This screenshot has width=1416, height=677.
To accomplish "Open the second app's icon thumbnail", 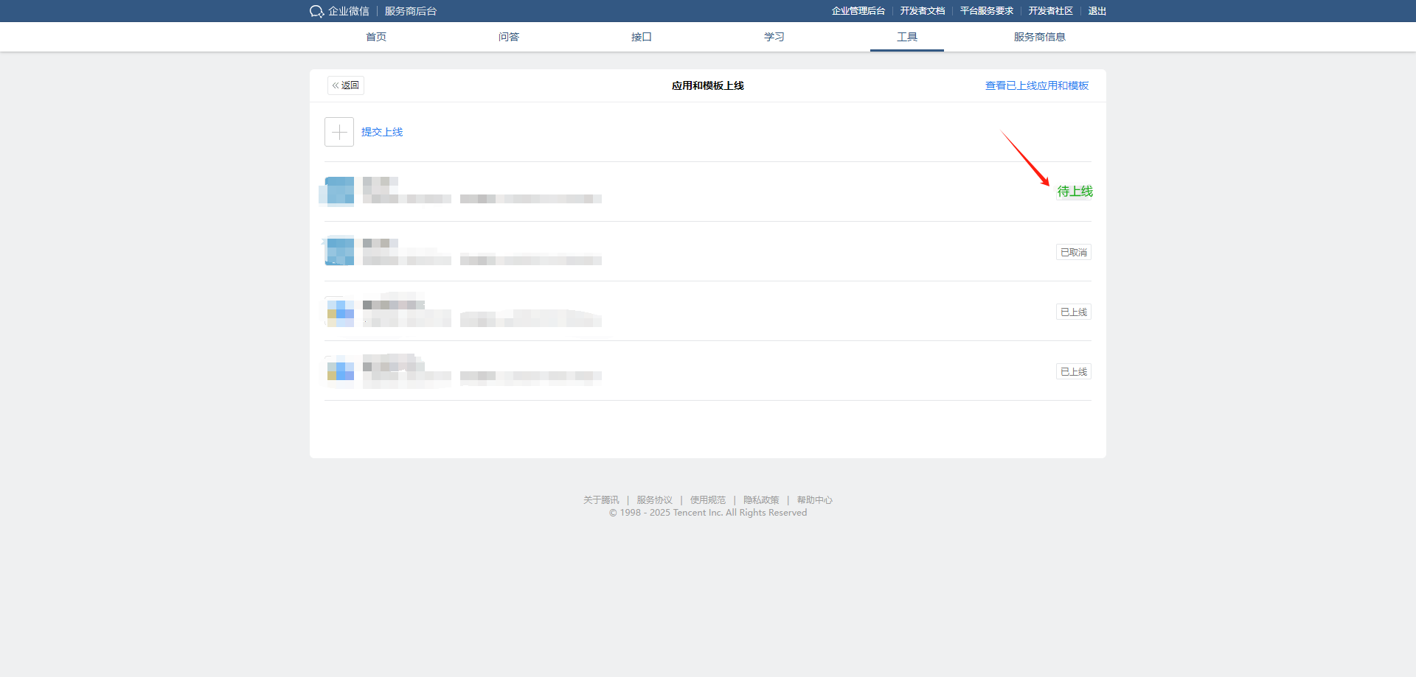I will coord(339,251).
